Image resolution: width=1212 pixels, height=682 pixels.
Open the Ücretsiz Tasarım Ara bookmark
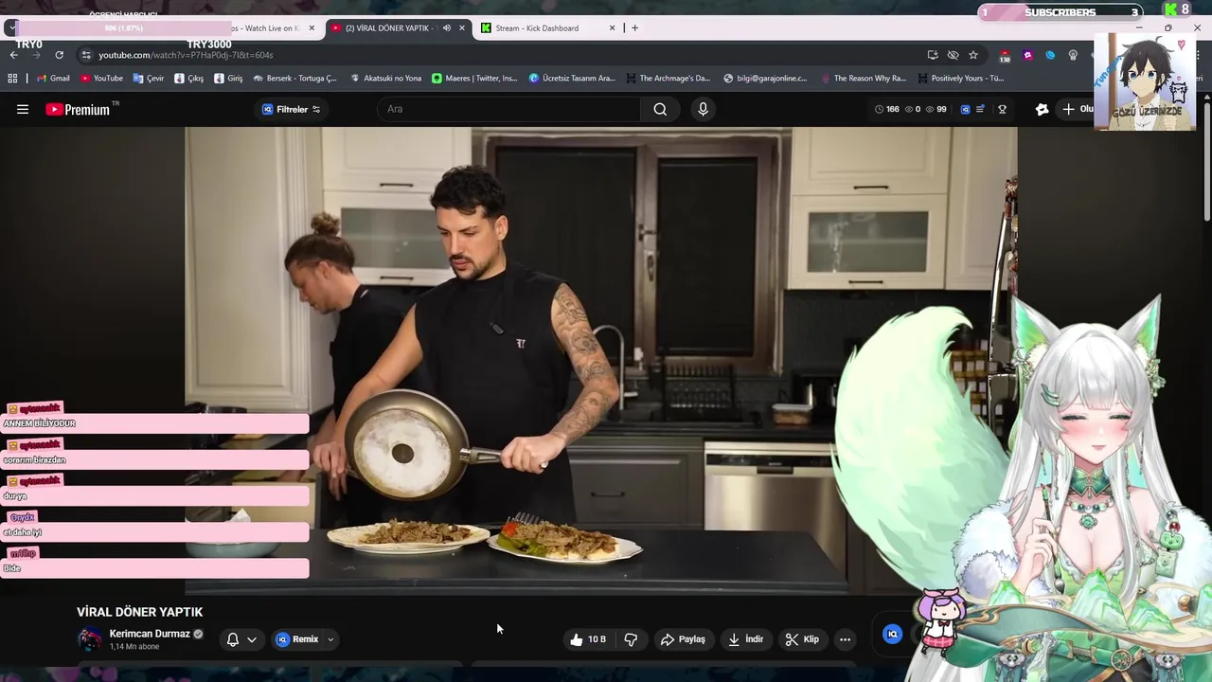(572, 79)
